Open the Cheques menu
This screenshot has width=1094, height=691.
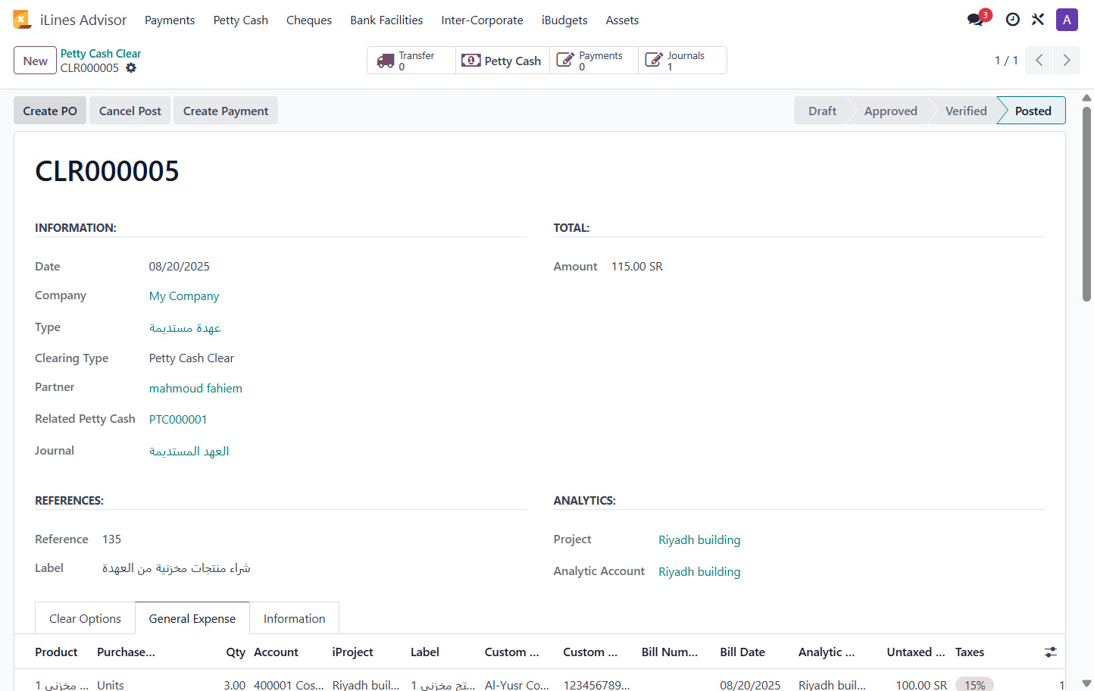click(309, 20)
